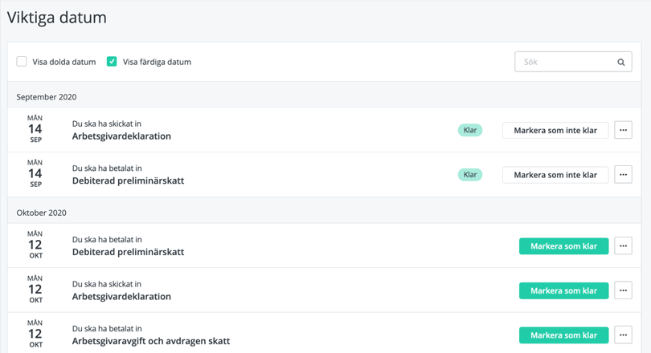This screenshot has width=651, height=353.
Task: Open more options for October Debiterad preliminärskatt
Action: point(623,246)
